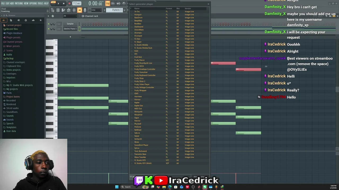The height and width of the screenshot is (190, 339).
Task: Mute the Sampler channel LED
Action: point(48,24)
